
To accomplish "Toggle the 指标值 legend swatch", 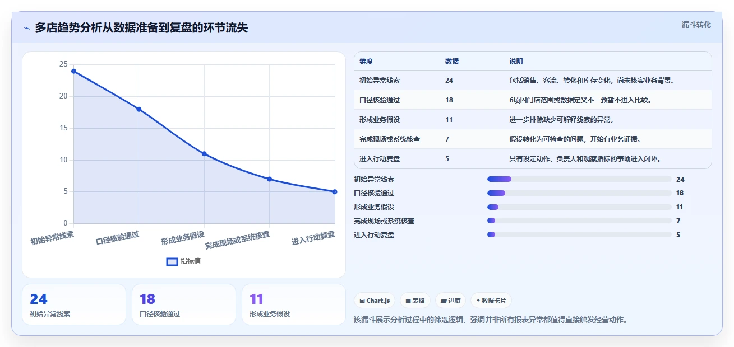I will tap(173, 261).
